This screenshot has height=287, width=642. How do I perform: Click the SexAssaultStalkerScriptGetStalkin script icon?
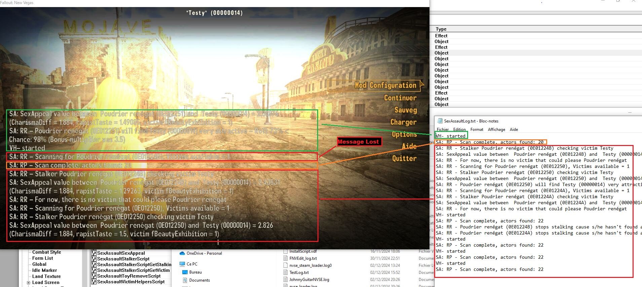(94, 264)
